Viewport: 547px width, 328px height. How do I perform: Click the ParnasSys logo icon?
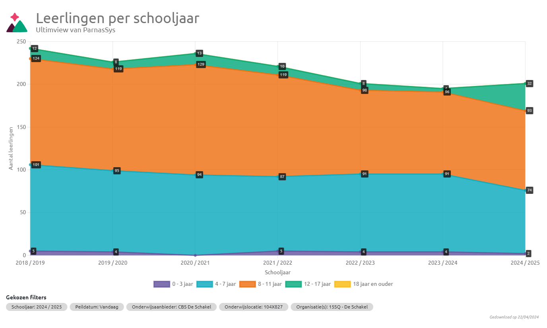[17, 23]
